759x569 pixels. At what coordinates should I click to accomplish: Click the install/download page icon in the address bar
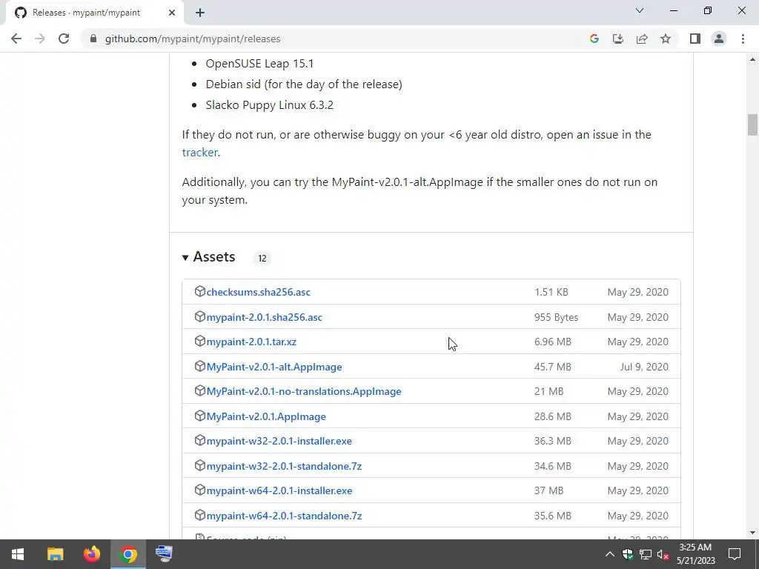tap(618, 39)
